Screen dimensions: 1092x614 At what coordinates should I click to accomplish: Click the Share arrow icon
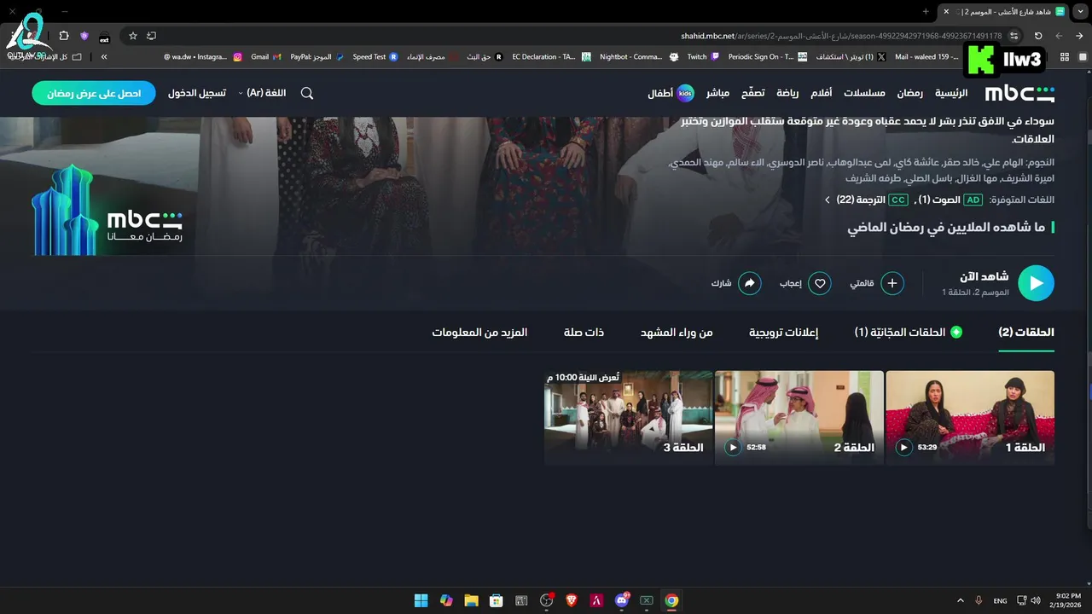pyautogui.click(x=749, y=283)
